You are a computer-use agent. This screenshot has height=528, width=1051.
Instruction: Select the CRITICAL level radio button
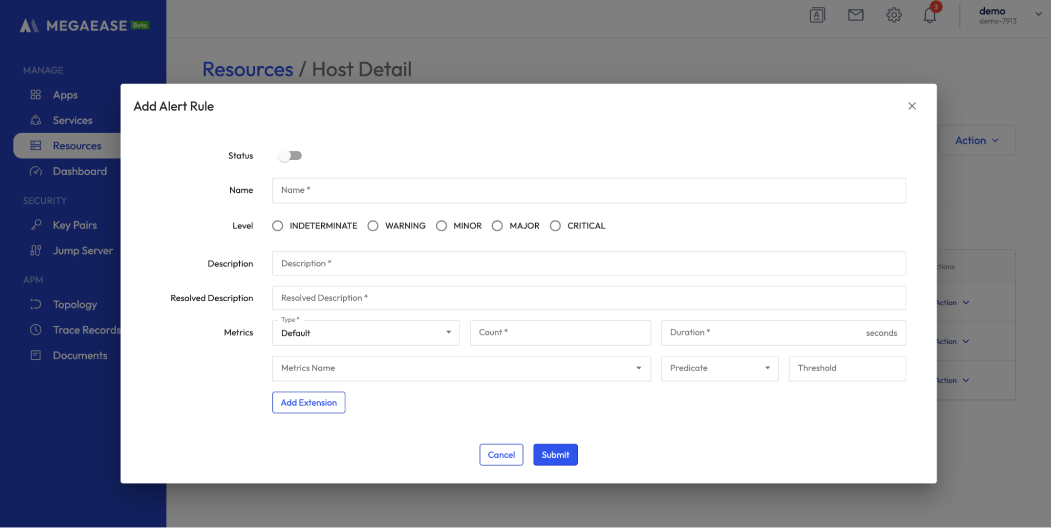555,226
